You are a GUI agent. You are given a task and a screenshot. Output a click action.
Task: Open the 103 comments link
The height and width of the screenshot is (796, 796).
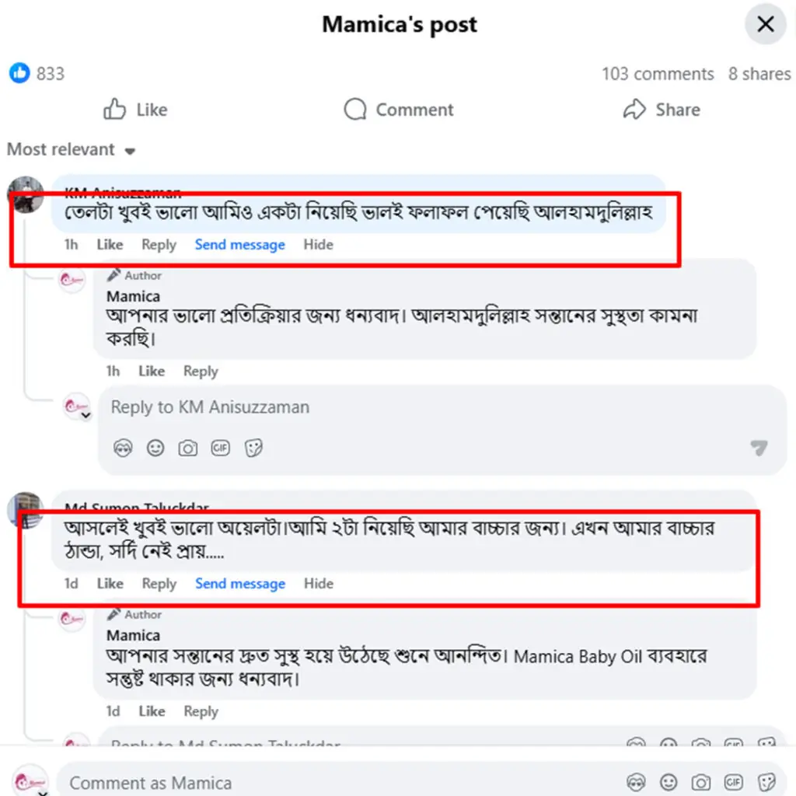[657, 74]
